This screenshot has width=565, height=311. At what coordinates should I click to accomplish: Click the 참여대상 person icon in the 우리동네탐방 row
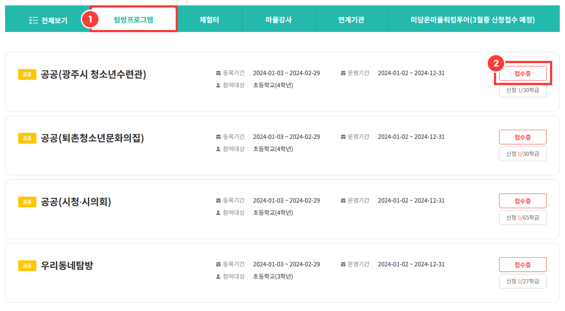218,277
